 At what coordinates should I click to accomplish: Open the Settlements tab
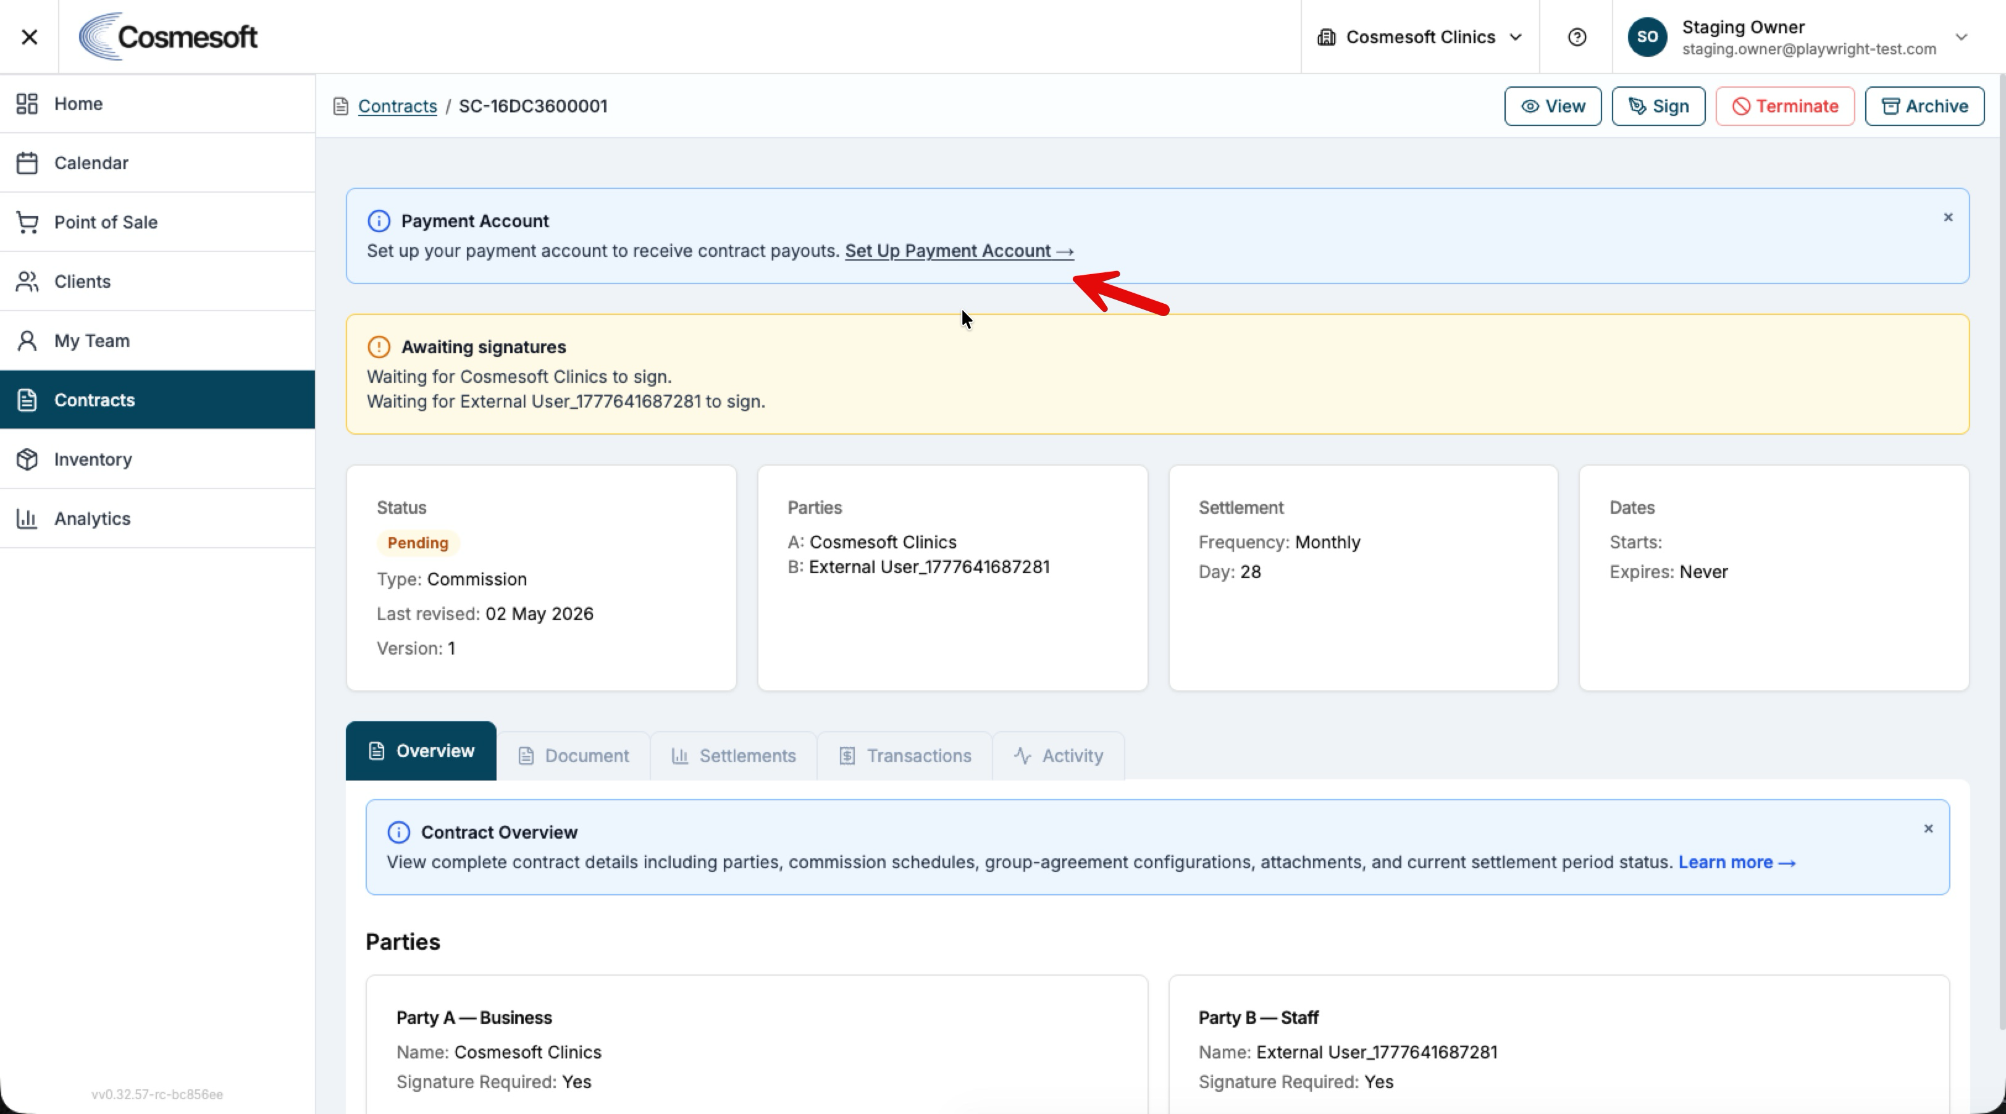pyautogui.click(x=734, y=755)
